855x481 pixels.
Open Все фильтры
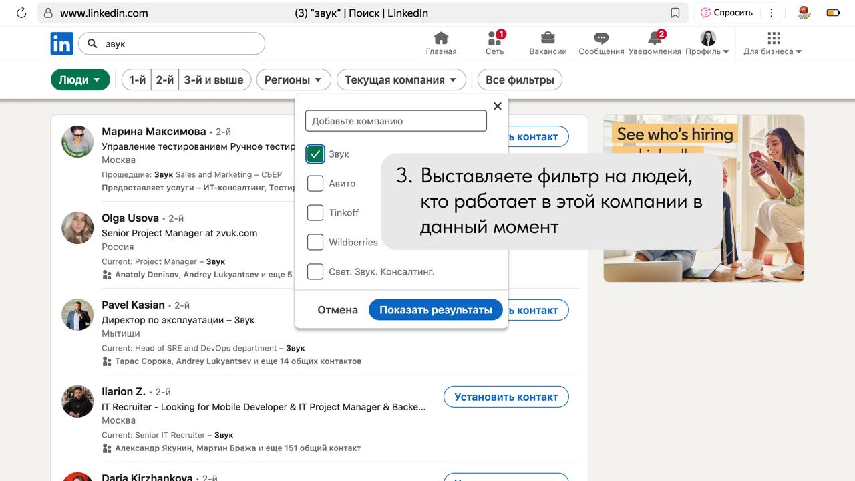(x=520, y=80)
